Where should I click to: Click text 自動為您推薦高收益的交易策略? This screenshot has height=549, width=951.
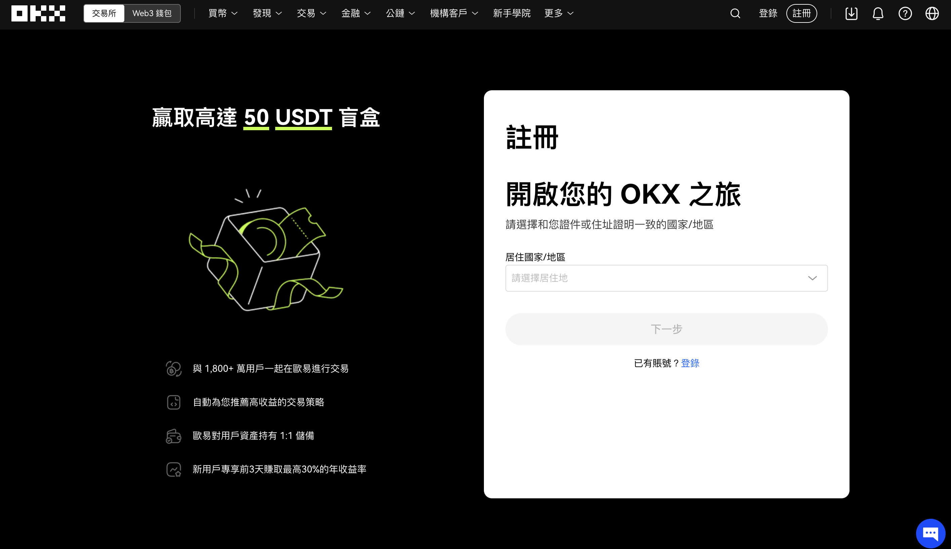(x=258, y=402)
